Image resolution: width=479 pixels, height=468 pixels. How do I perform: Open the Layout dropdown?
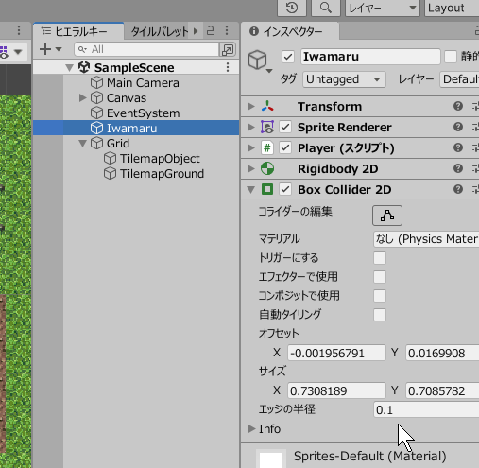pos(452,8)
